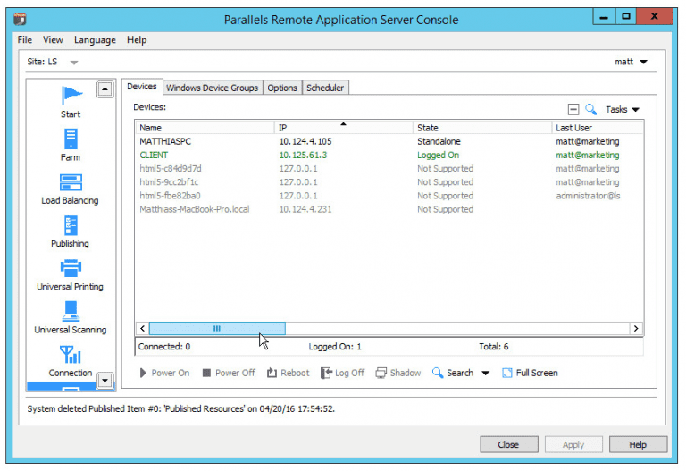Click horizontal scrollbar thumb in device list
Screen dimensions: 686x471
(x=217, y=328)
